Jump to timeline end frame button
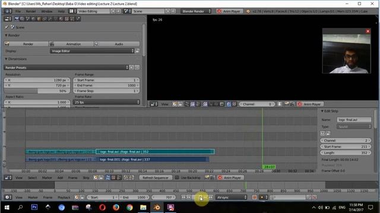The width and height of the screenshot is (380, 213). pyautogui.click(x=211, y=197)
